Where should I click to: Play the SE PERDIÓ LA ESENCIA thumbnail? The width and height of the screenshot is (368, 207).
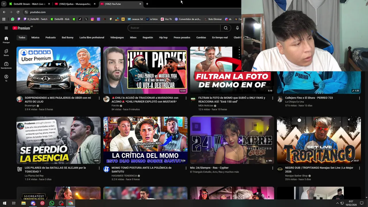[x=59, y=140]
